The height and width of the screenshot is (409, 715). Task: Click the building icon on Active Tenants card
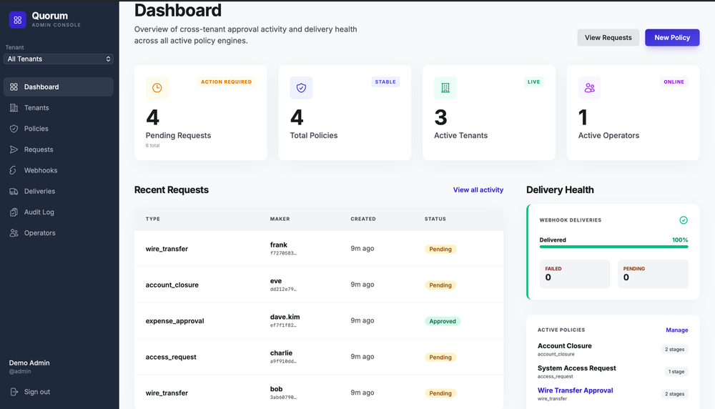pos(445,88)
